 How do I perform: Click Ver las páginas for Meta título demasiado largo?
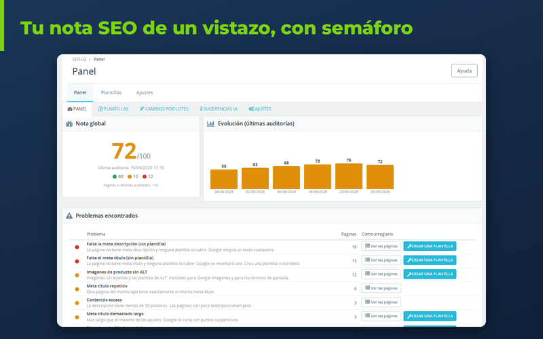381,316
